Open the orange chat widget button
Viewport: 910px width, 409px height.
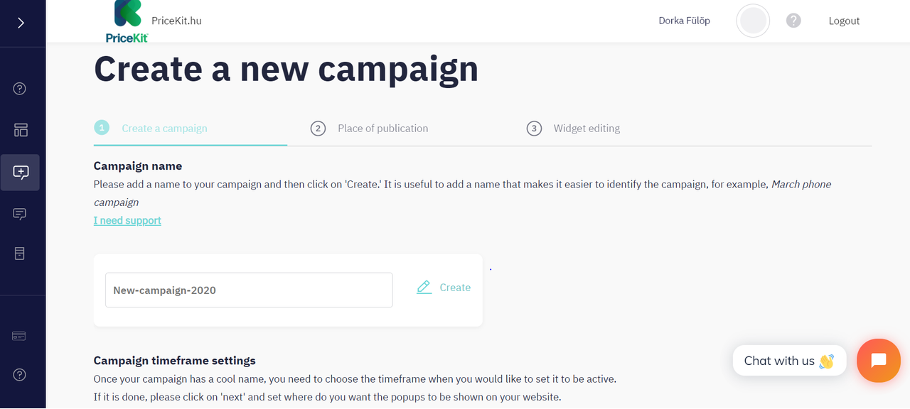pos(879,361)
